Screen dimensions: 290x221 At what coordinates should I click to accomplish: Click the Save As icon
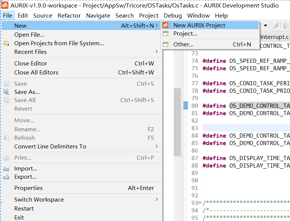(x=6, y=92)
